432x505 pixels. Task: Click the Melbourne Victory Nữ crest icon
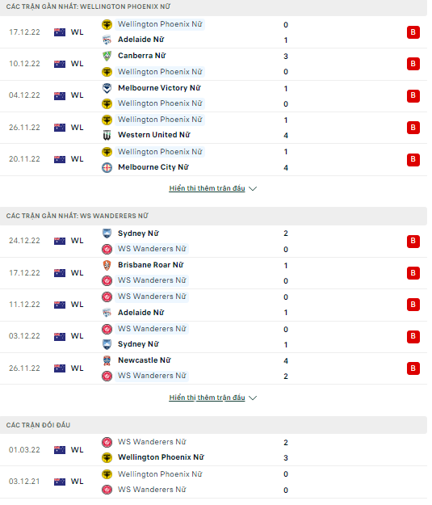tap(108, 89)
